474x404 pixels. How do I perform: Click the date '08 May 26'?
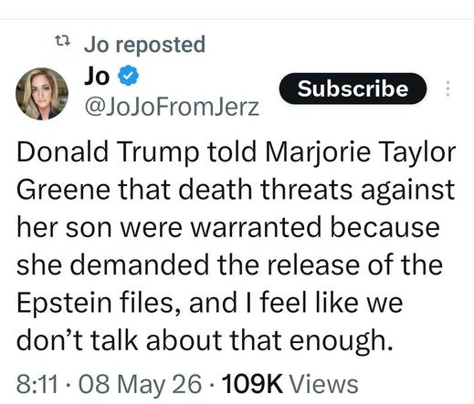coord(140,385)
